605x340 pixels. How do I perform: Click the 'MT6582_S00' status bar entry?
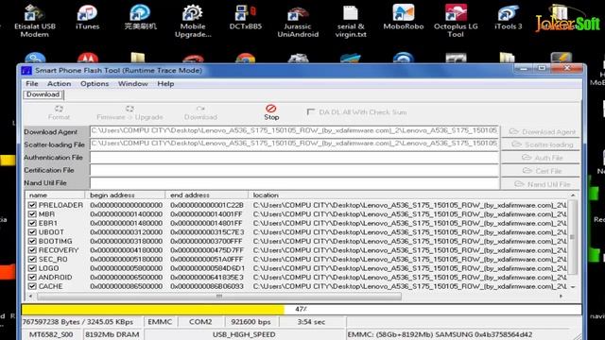click(x=51, y=334)
